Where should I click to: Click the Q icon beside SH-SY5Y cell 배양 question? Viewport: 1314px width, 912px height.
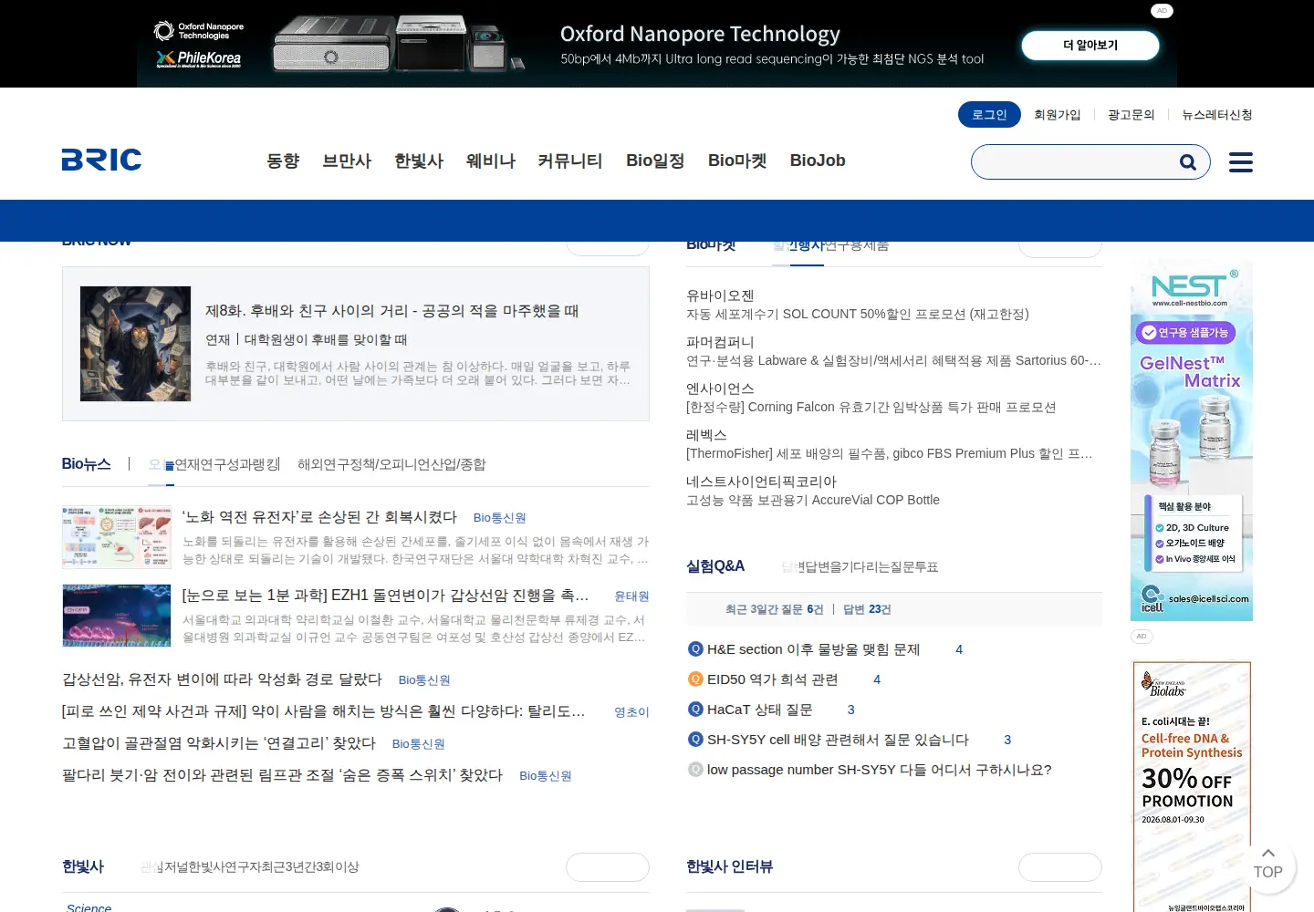695,740
